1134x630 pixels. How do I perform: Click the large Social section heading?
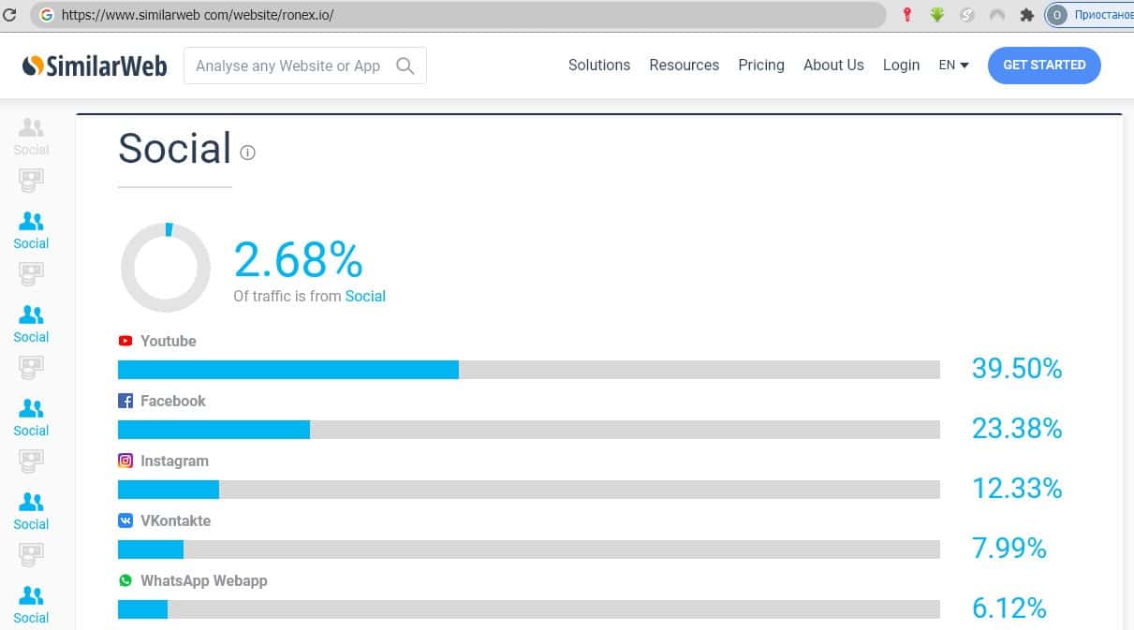pyautogui.click(x=175, y=148)
